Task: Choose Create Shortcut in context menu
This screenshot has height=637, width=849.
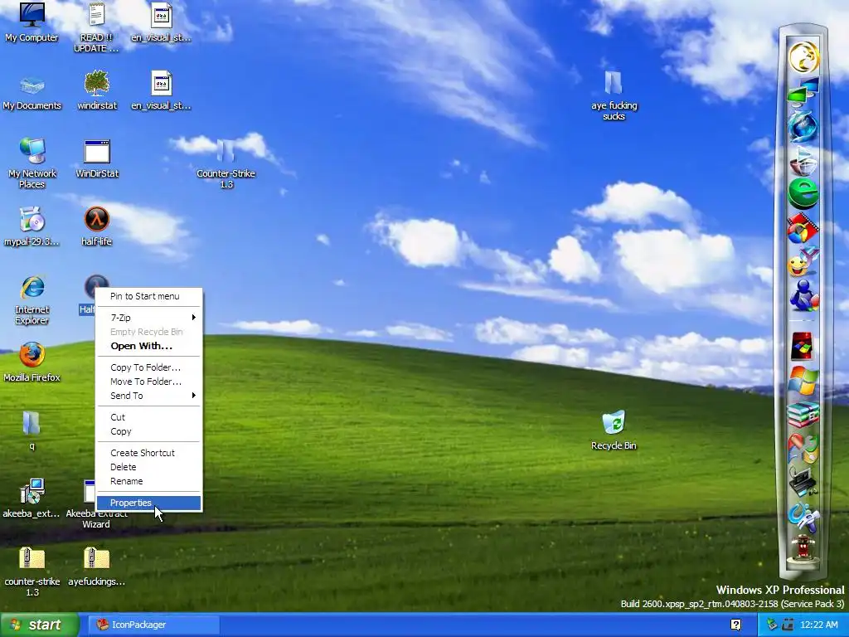Action: (149, 453)
